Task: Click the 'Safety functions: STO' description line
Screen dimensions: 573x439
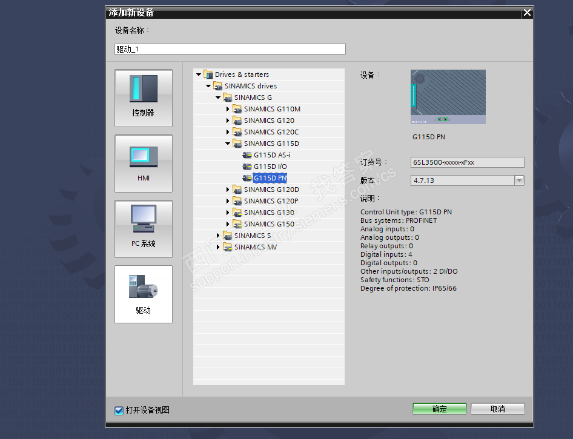Action: click(x=395, y=280)
